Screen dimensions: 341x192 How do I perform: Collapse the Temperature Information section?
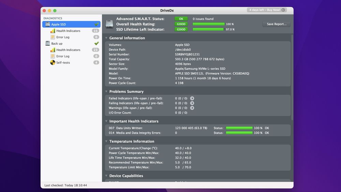tap(106, 141)
